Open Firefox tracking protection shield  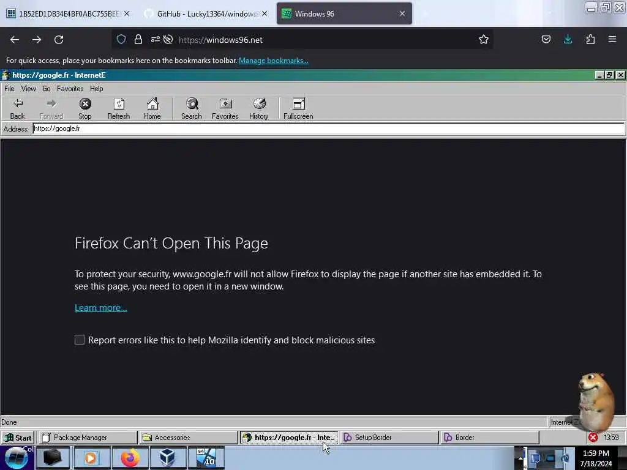(x=121, y=39)
